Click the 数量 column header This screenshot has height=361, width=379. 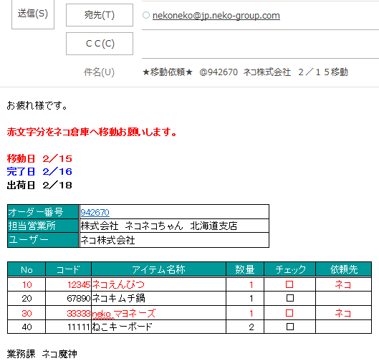click(245, 269)
